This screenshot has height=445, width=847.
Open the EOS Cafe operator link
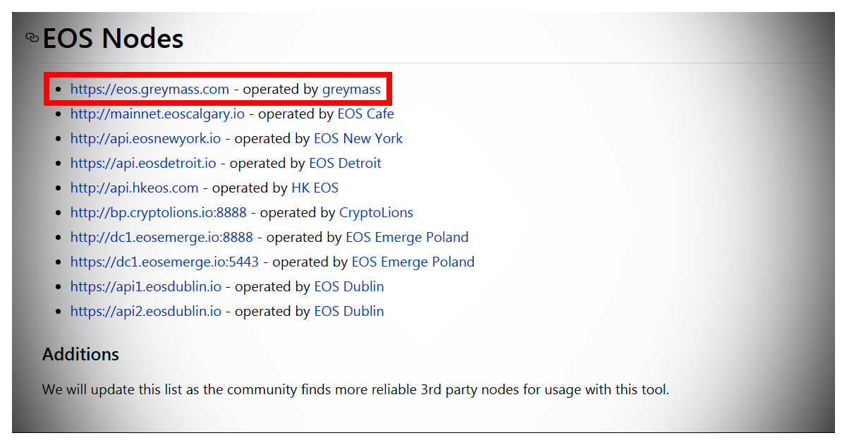[365, 114]
